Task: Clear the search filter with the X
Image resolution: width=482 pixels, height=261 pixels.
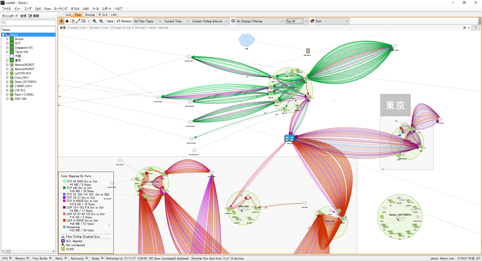Action: click(464, 28)
